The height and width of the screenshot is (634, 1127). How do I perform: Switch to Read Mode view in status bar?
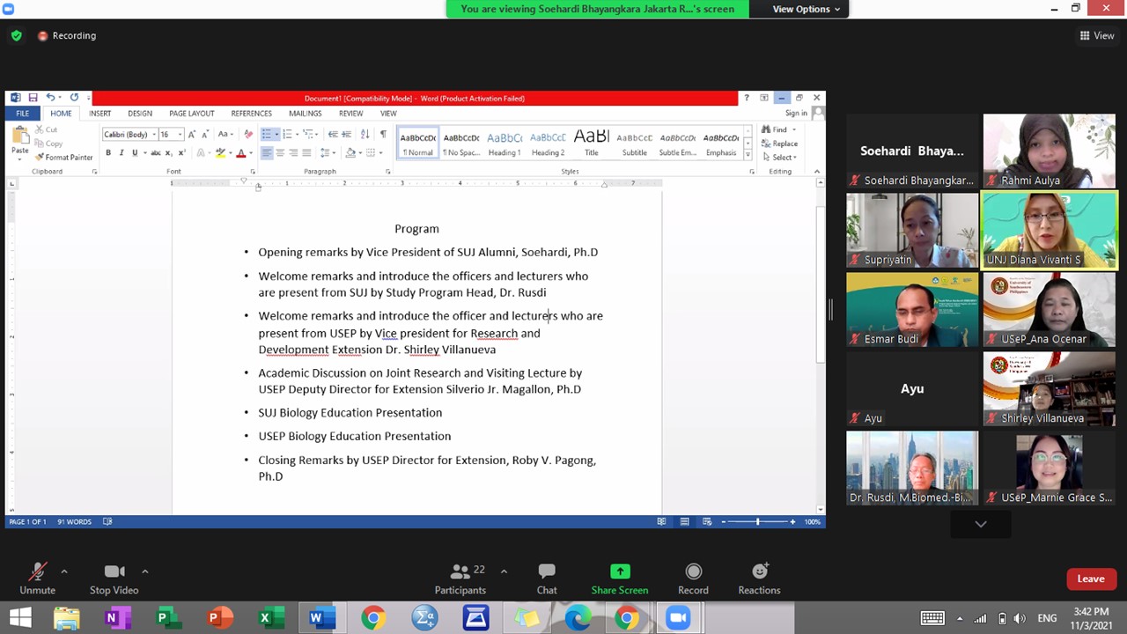(661, 521)
